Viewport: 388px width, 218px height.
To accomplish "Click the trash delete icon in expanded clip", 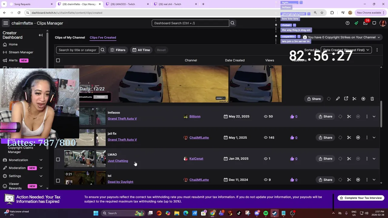I will (372, 99).
